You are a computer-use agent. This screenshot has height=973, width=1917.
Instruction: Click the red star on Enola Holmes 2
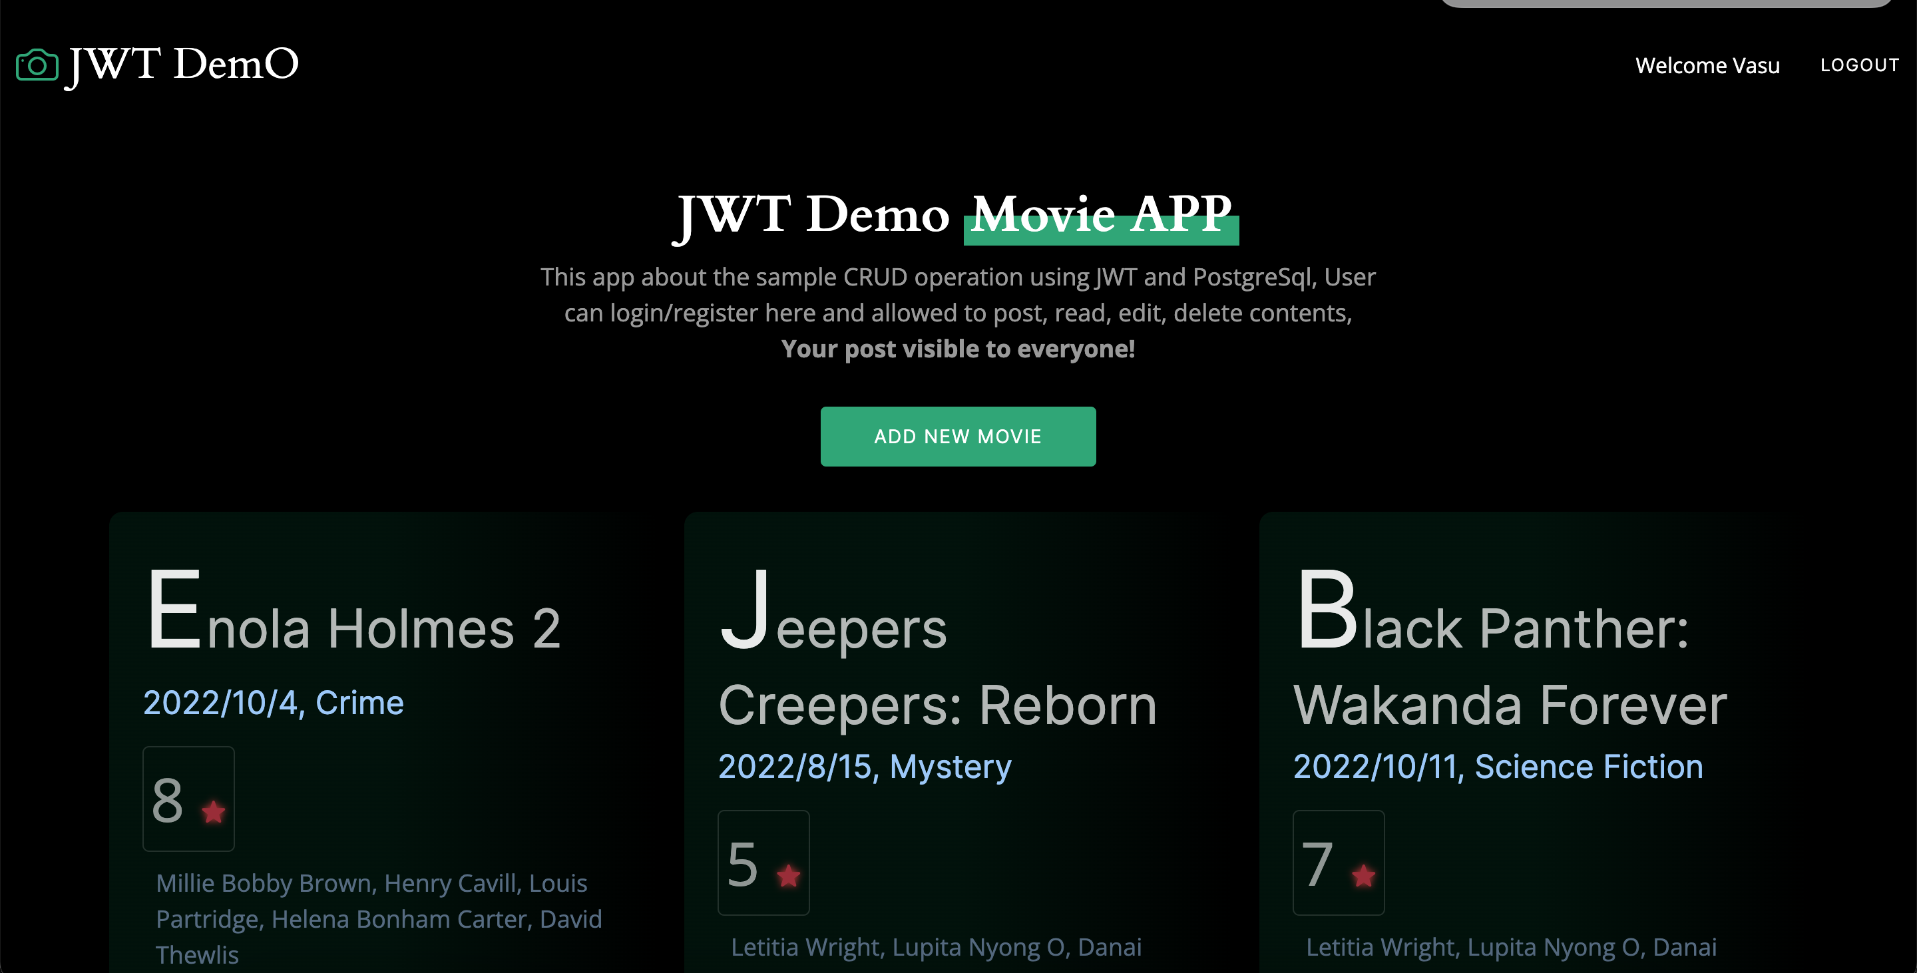tap(214, 811)
